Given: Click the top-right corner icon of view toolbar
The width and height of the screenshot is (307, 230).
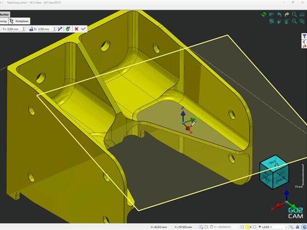Looking at the screenshot, I should [x=302, y=15].
